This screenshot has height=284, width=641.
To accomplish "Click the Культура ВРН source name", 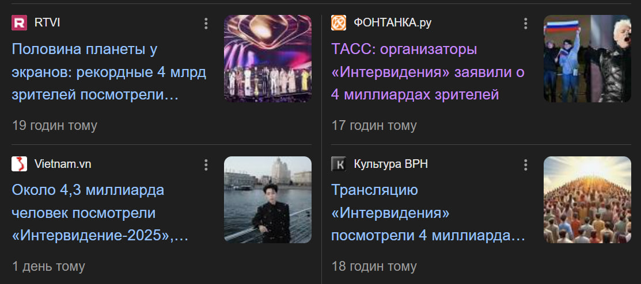I will [391, 164].
